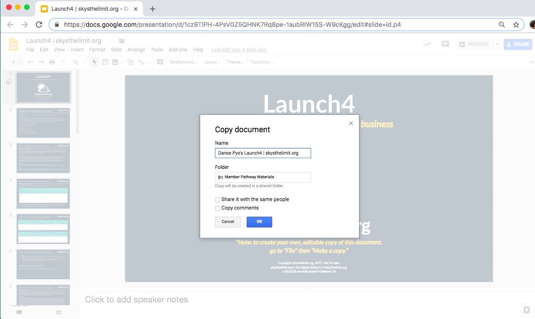
Task: Click the Explore icon in bottom corner
Action: (526, 310)
